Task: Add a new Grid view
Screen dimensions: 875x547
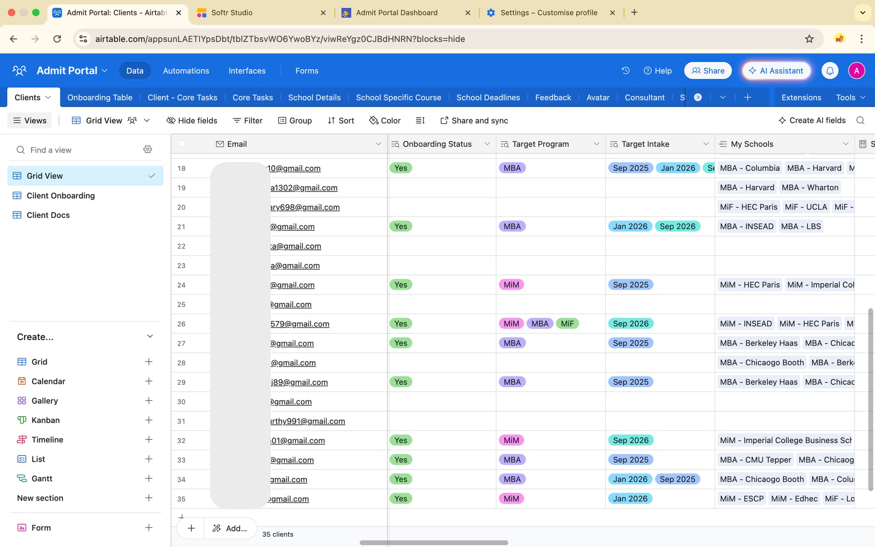Action: 149,361
